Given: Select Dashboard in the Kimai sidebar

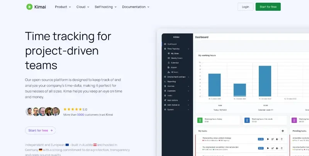Looking at the screenshot, I should pos(172,44).
